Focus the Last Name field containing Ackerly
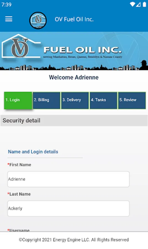Viewport: 148px width, 249px height. pyautogui.click(x=68, y=209)
